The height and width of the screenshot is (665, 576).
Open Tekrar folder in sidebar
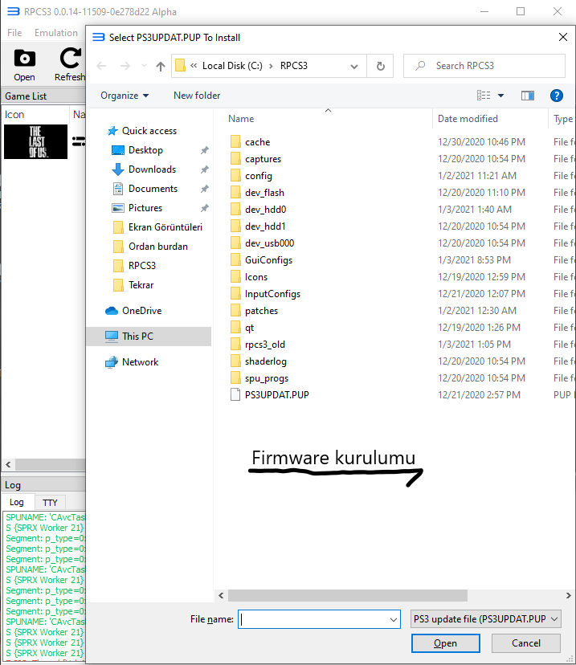click(x=141, y=285)
